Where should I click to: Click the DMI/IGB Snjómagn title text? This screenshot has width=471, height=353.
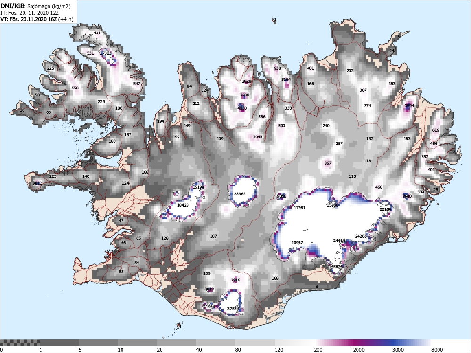point(35,6)
